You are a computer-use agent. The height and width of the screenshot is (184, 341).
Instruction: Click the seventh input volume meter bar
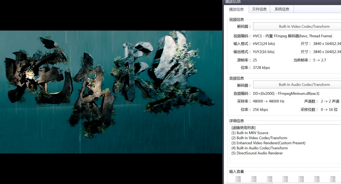point(333,179)
